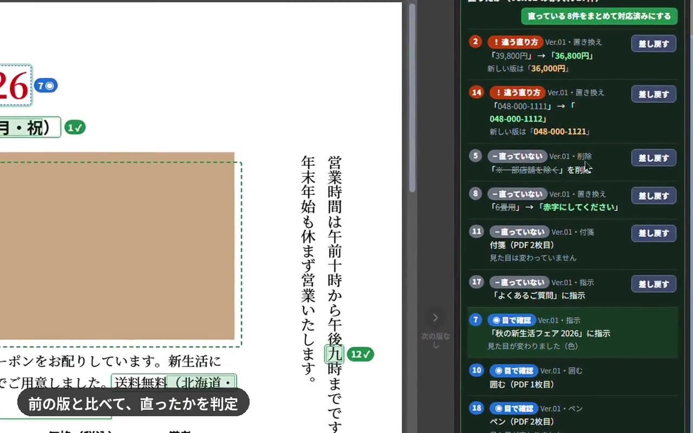This screenshot has height=433, width=693.
Task: Click the gray number 8 list badge
Action: 475,193
